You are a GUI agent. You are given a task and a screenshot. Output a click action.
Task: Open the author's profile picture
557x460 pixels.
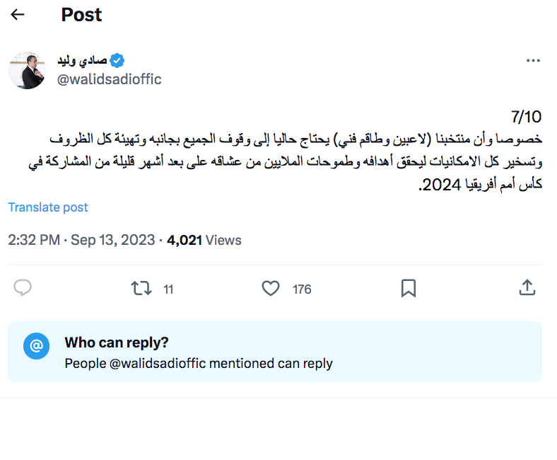(27, 69)
